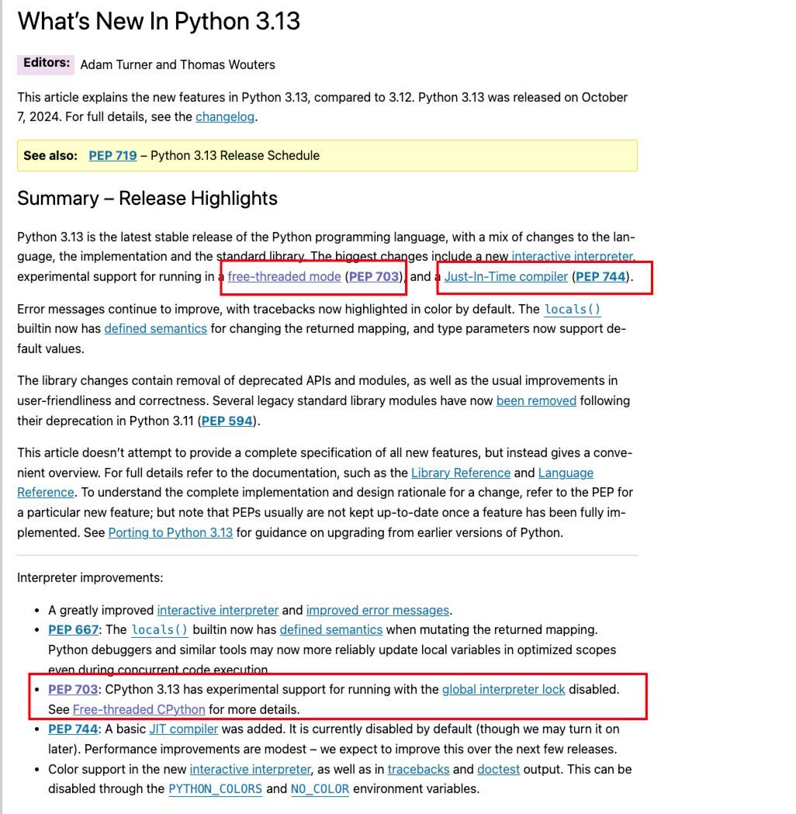The image size is (796, 814).
Task: Open PYTHON_COLORS environment variable link
Action: tap(216, 789)
